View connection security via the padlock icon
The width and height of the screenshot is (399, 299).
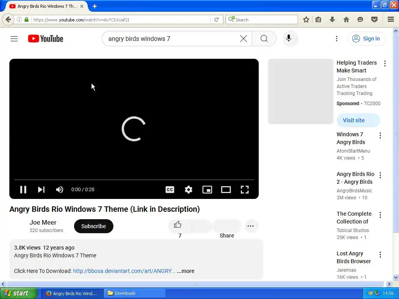tap(26, 19)
